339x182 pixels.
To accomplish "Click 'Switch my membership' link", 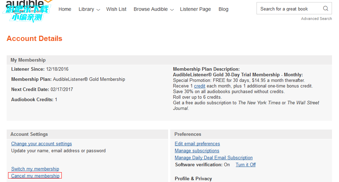I will (35, 169).
